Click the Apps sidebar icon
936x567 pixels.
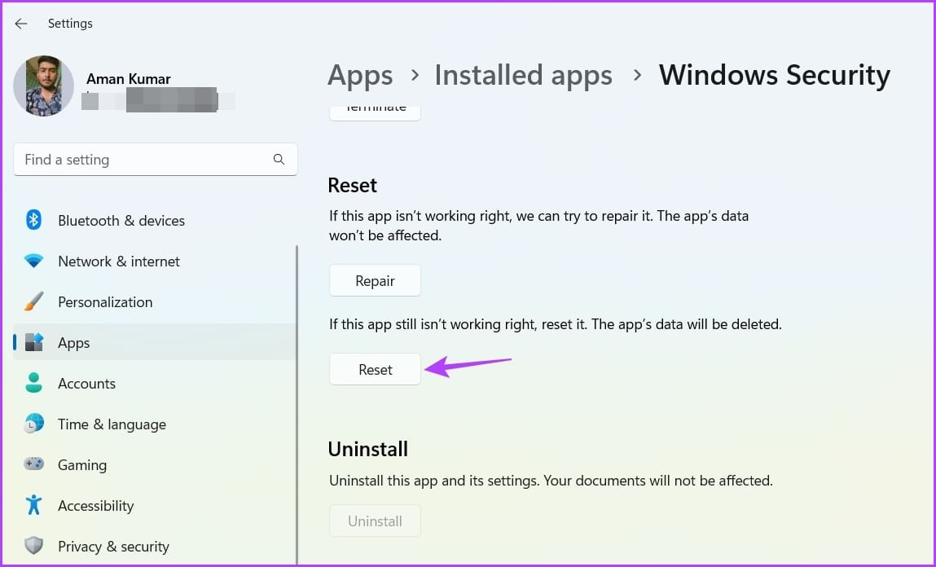point(34,342)
